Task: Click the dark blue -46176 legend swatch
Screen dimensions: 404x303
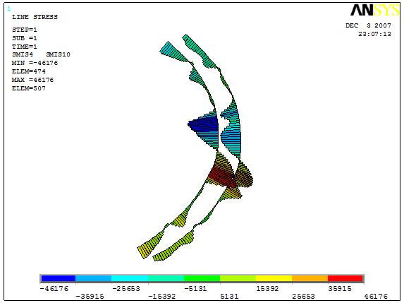Action: click(x=59, y=278)
